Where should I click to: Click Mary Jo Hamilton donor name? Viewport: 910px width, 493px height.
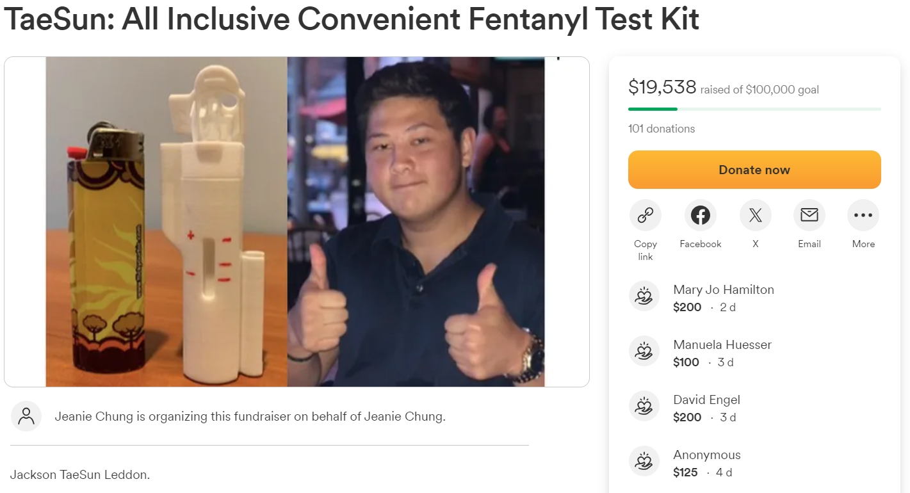tap(723, 289)
